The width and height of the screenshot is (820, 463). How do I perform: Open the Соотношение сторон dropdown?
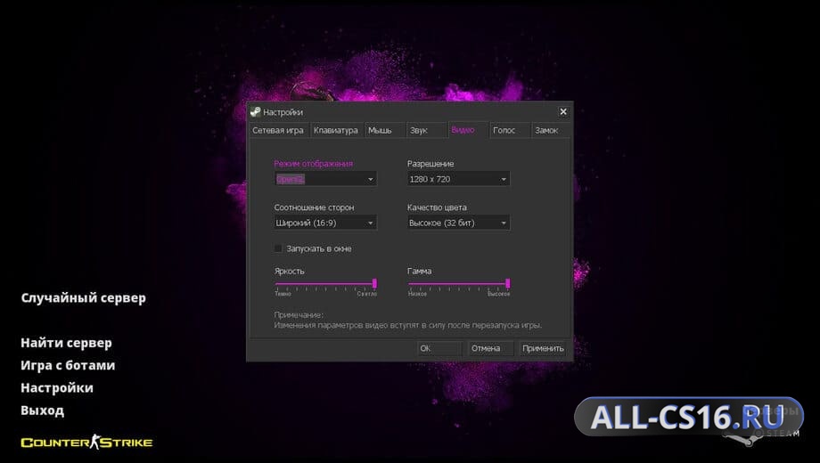point(325,223)
